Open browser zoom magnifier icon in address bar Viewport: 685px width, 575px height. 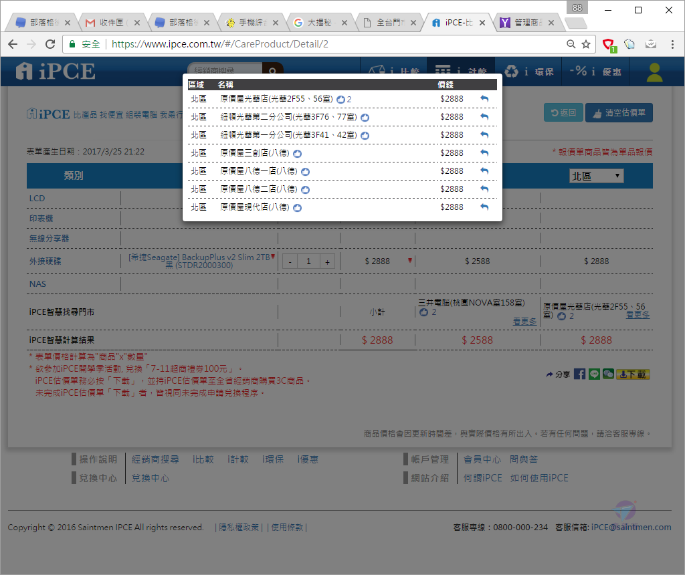point(571,44)
